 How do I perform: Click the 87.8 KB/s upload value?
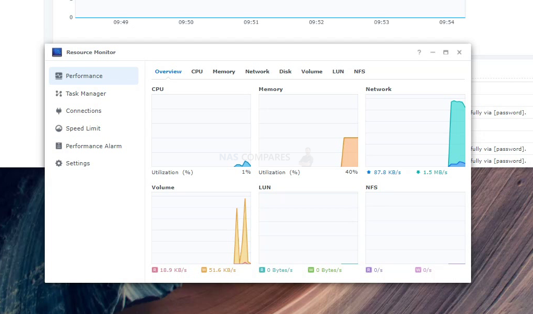click(387, 173)
